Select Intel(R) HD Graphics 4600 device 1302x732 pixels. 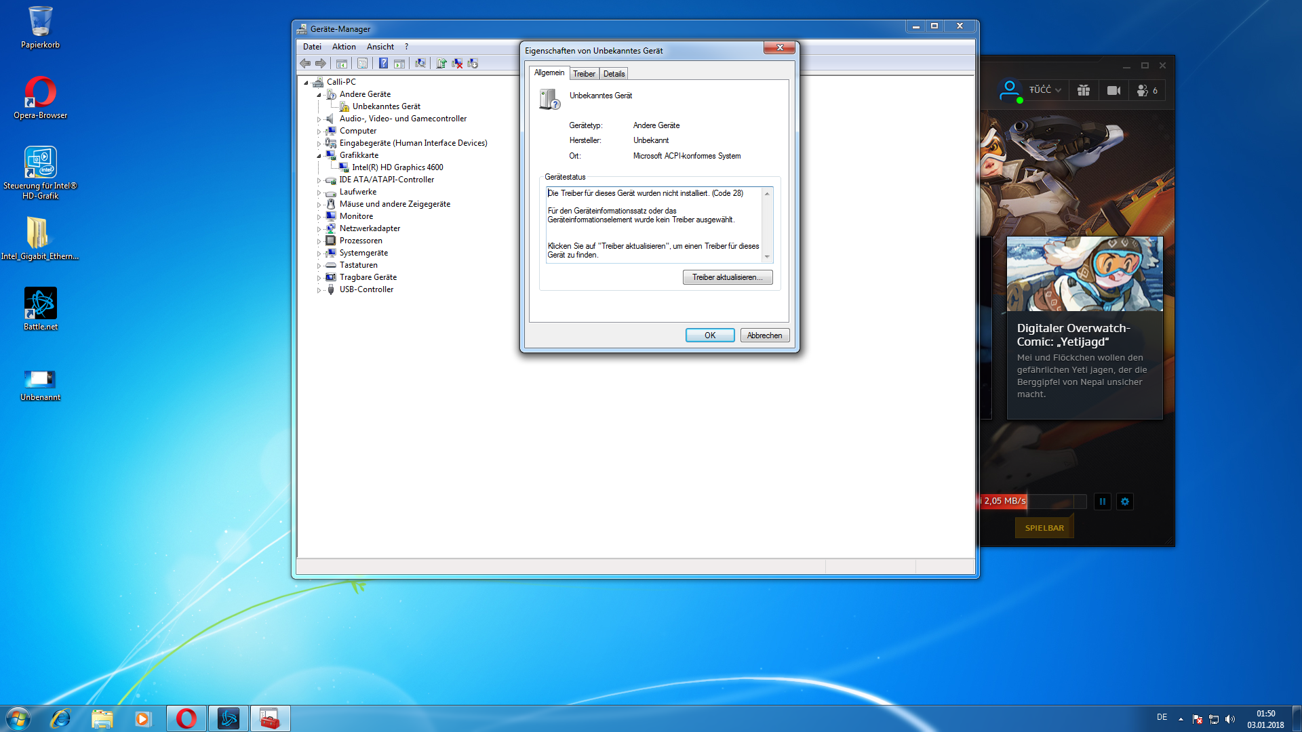click(x=397, y=167)
